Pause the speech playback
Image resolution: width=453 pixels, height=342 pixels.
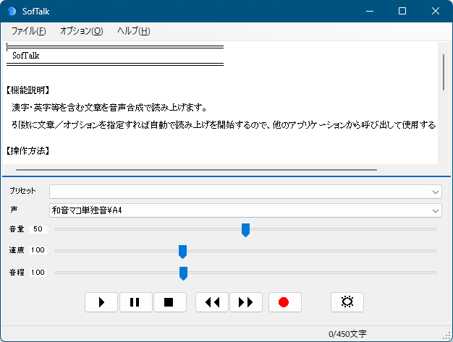point(136,302)
